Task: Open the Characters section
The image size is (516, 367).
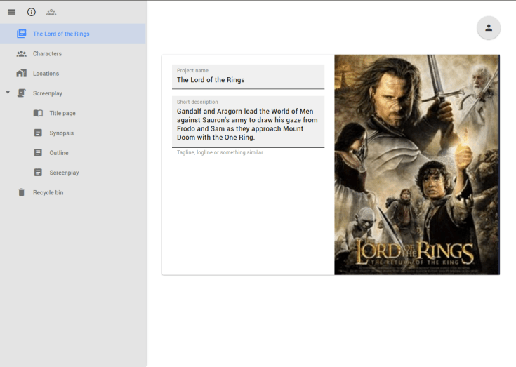Action: 47,53
